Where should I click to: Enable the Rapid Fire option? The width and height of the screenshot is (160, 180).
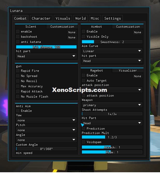click(18, 71)
